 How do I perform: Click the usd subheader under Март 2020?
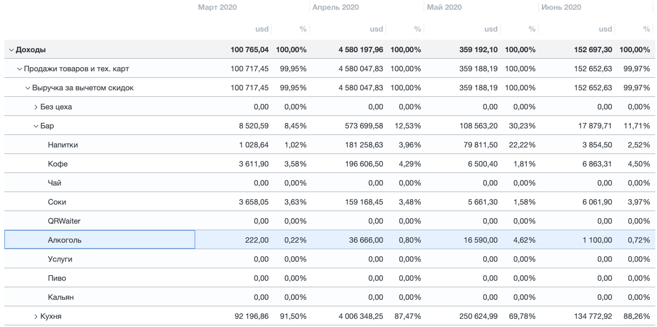(x=262, y=29)
